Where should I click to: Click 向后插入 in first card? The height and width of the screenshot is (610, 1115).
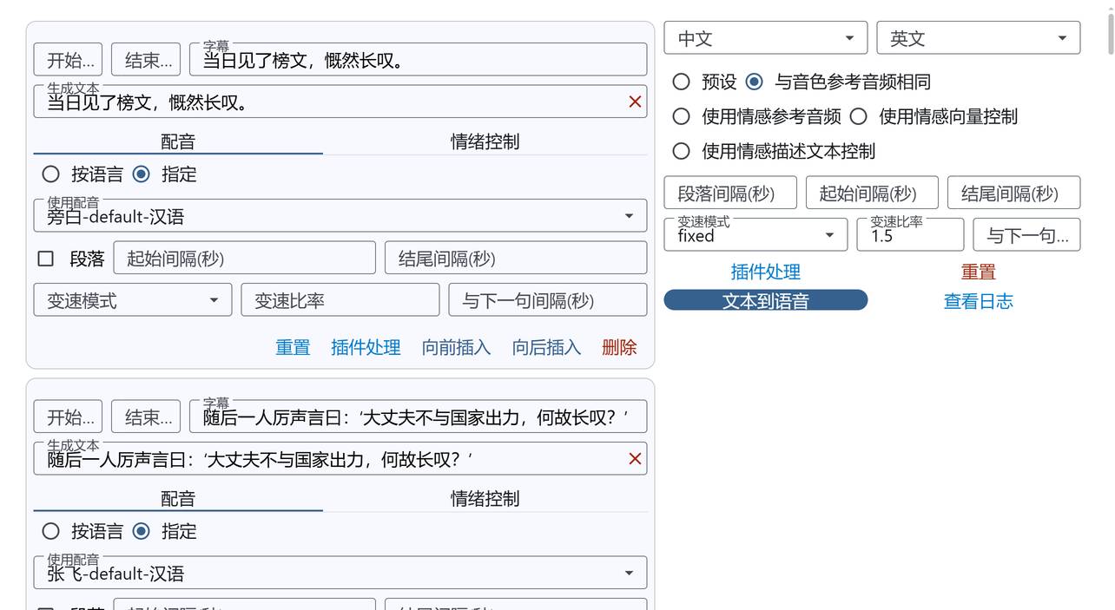[546, 347]
